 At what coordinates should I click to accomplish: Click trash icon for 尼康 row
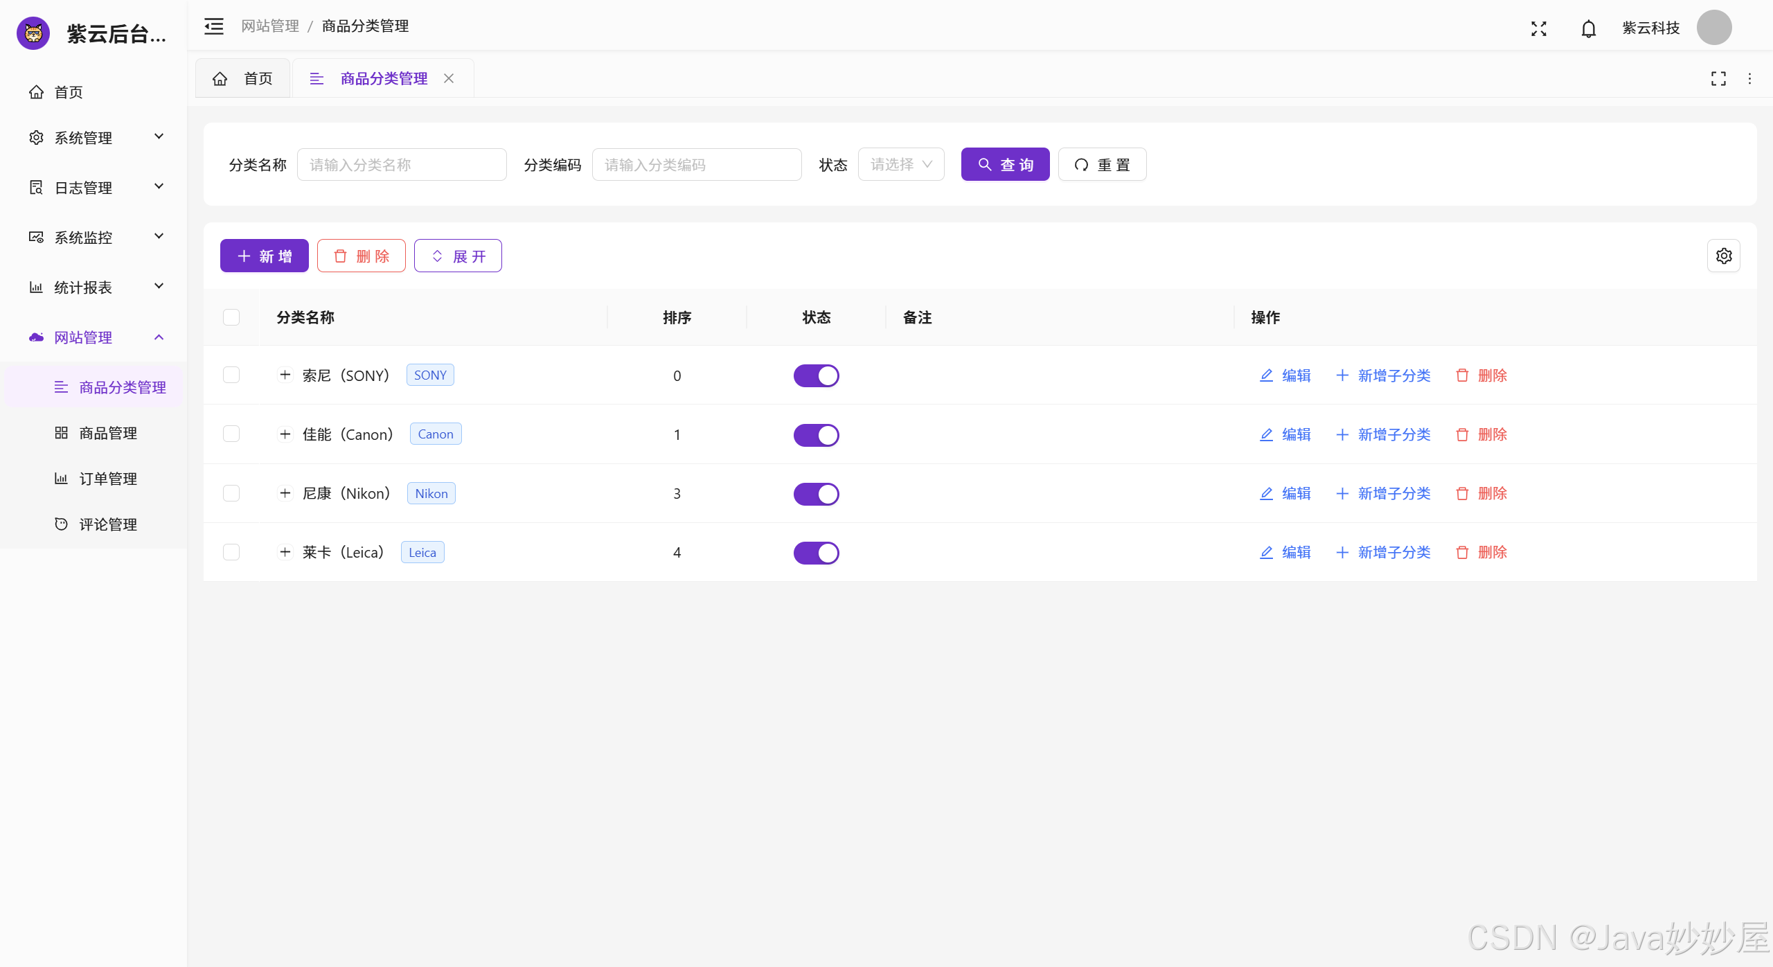click(1462, 493)
